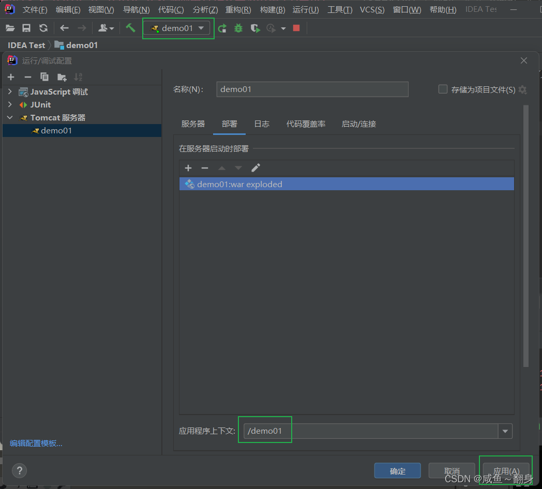
Task: Open the 文件(F) menu
Action: [x=35, y=10]
